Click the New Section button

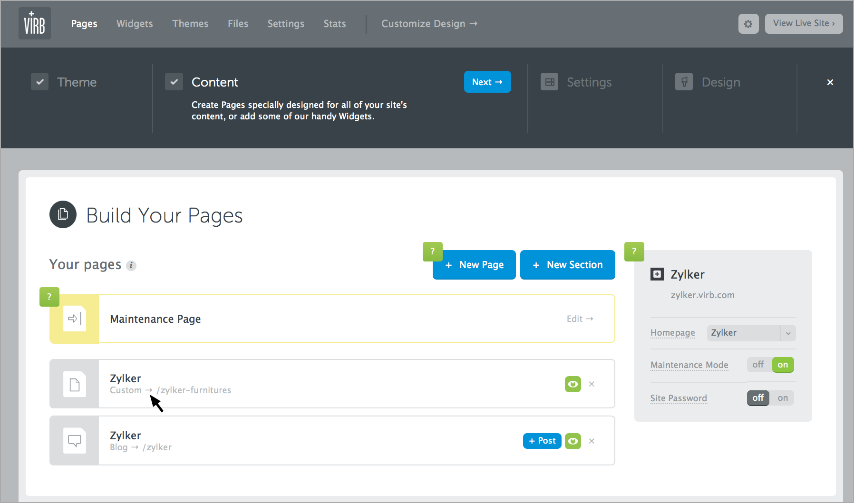(567, 265)
